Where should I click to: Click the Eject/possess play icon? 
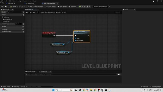click(x=87, y=7)
